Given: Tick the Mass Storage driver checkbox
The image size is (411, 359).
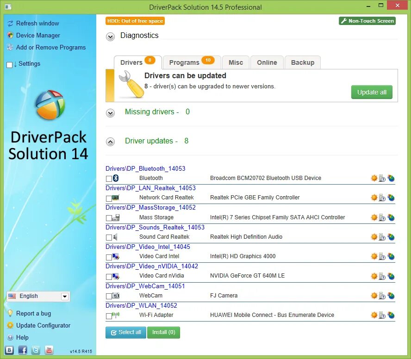Looking at the screenshot, I should pyautogui.click(x=109, y=218).
